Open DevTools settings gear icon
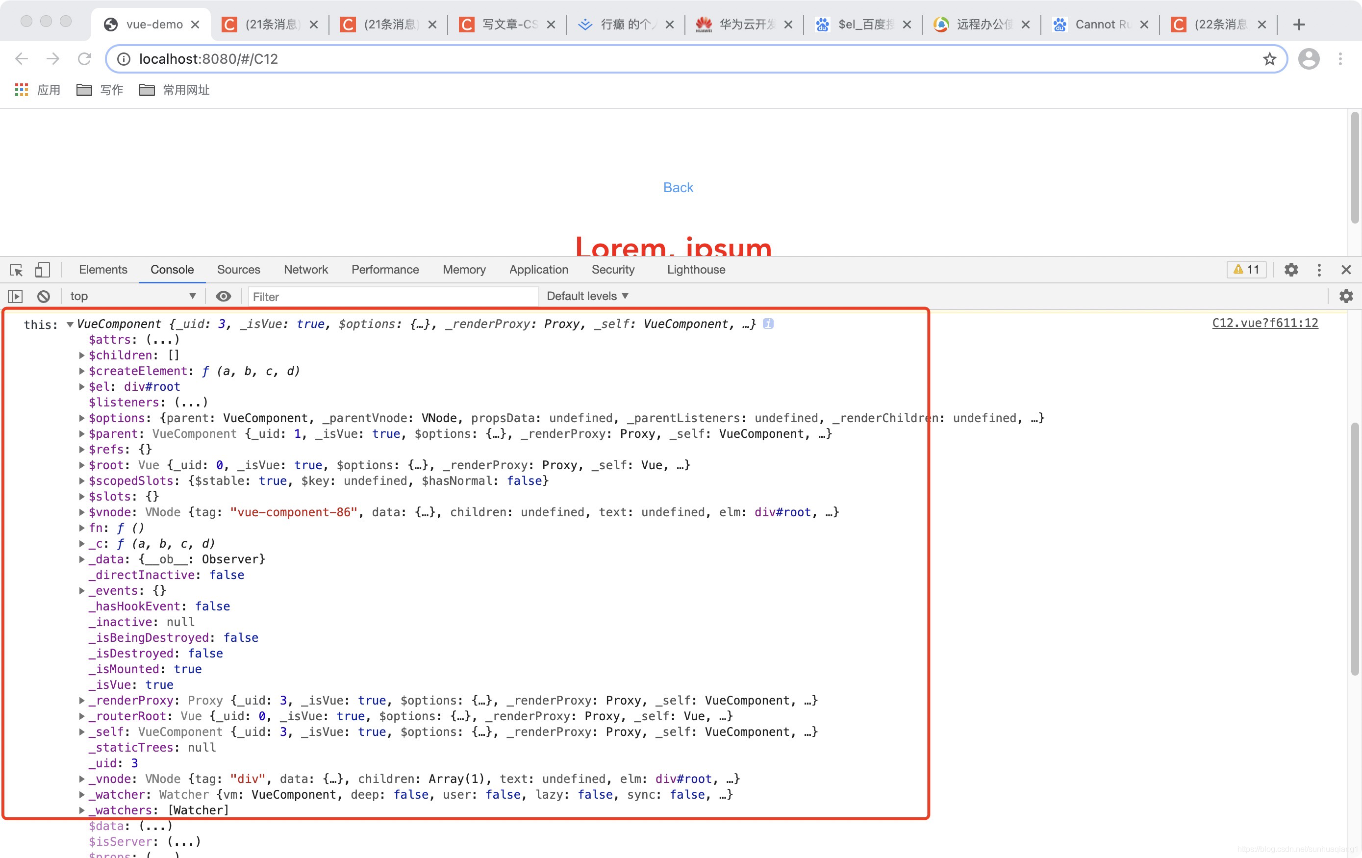Viewport: 1362px width, 858px height. [1291, 270]
